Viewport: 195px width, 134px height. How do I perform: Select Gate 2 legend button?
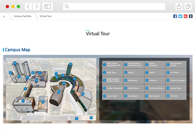pos(134,73)
